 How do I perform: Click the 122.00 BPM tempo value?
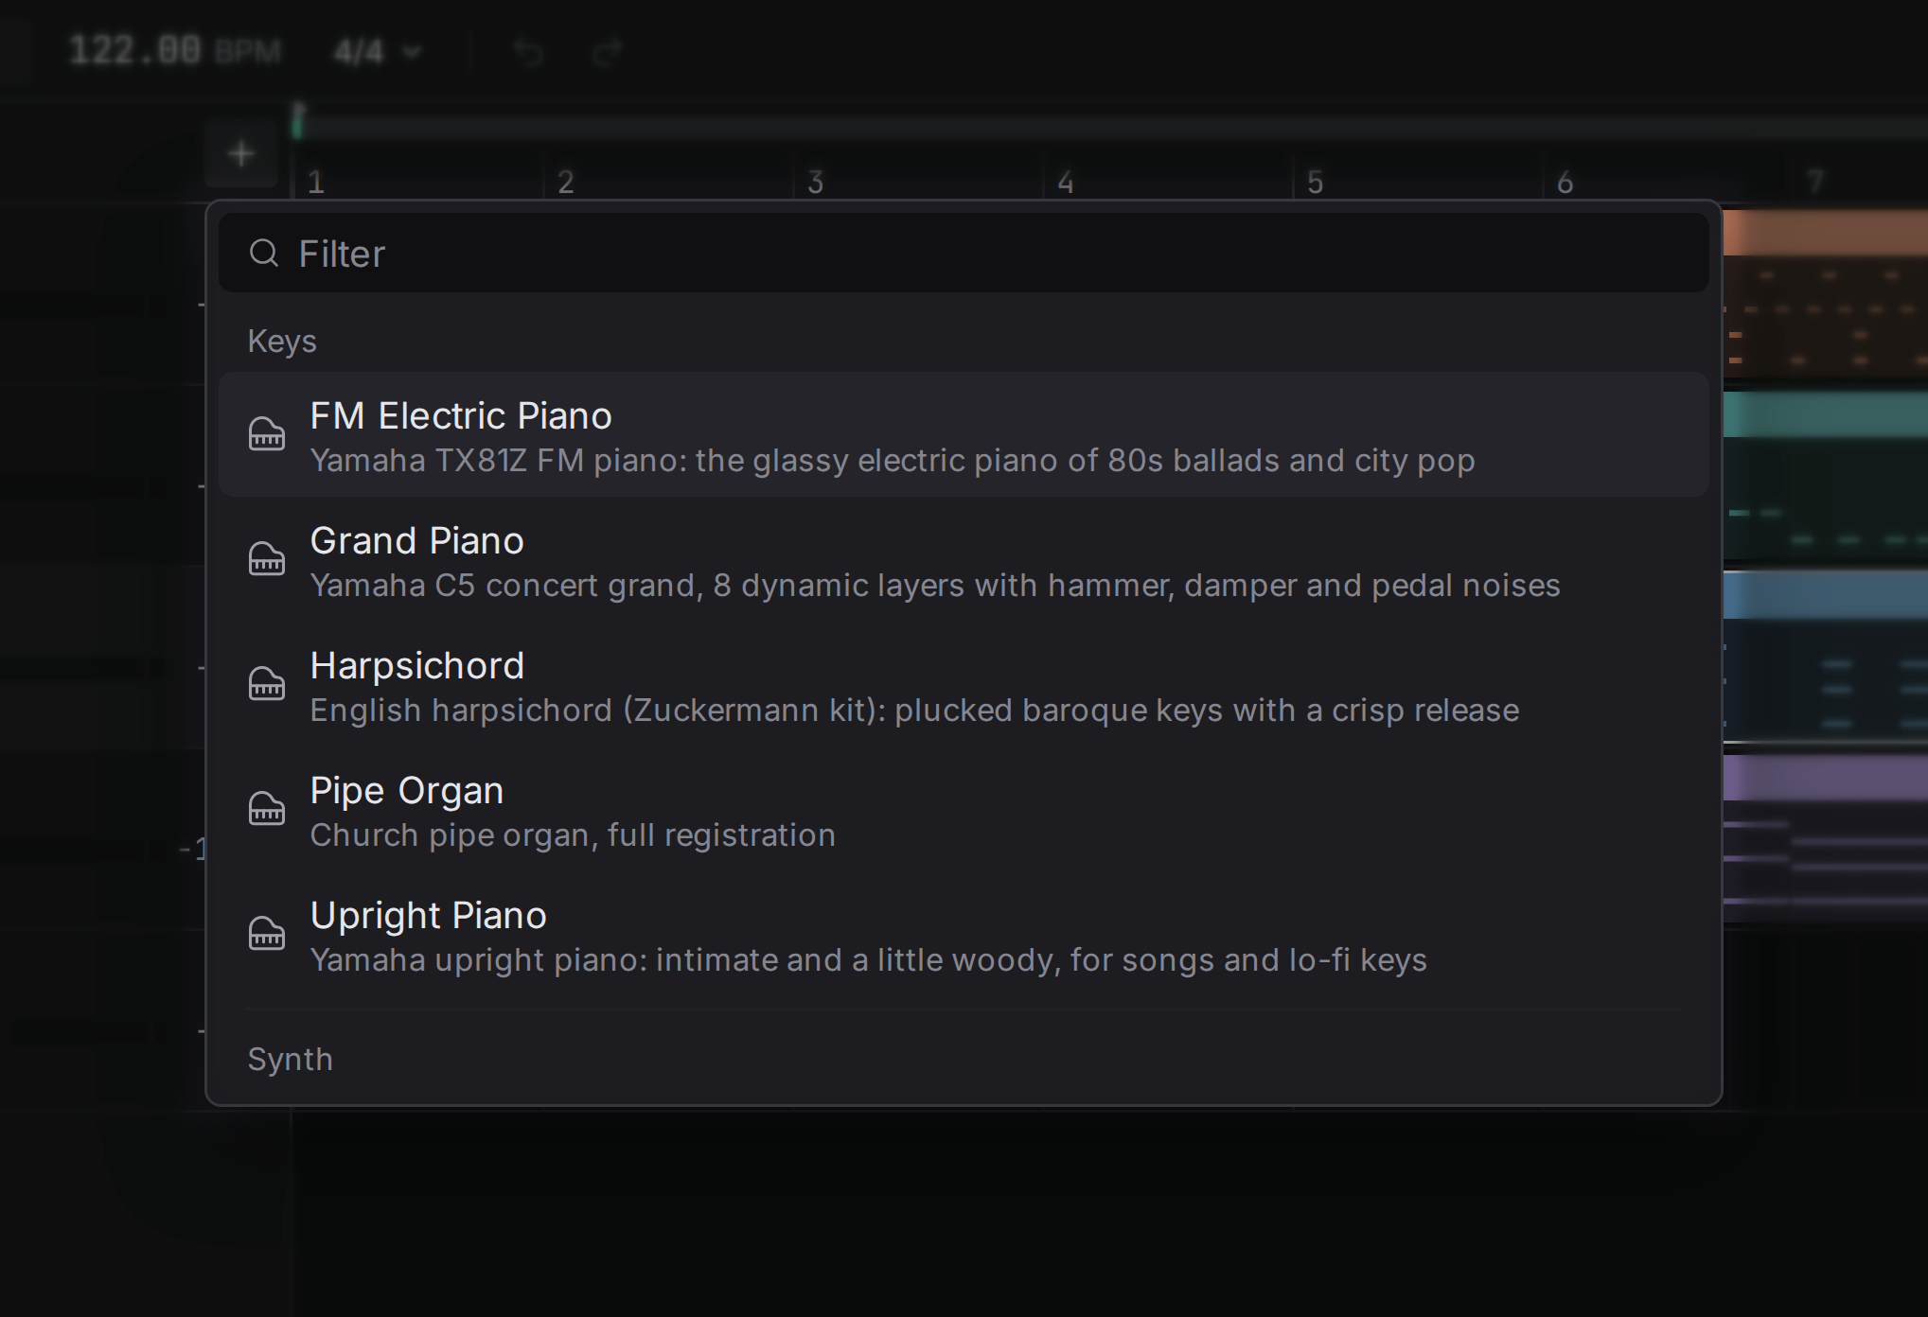[x=174, y=50]
